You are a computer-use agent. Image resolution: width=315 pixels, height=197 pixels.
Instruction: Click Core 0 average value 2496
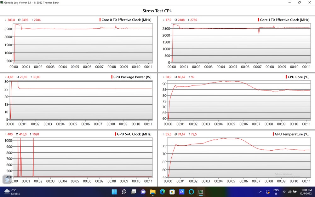[x=25, y=20]
